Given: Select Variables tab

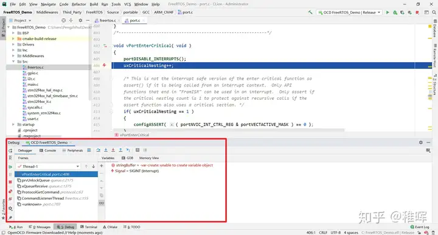Looking at the screenshot, I should pyautogui.click(x=108, y=158).
